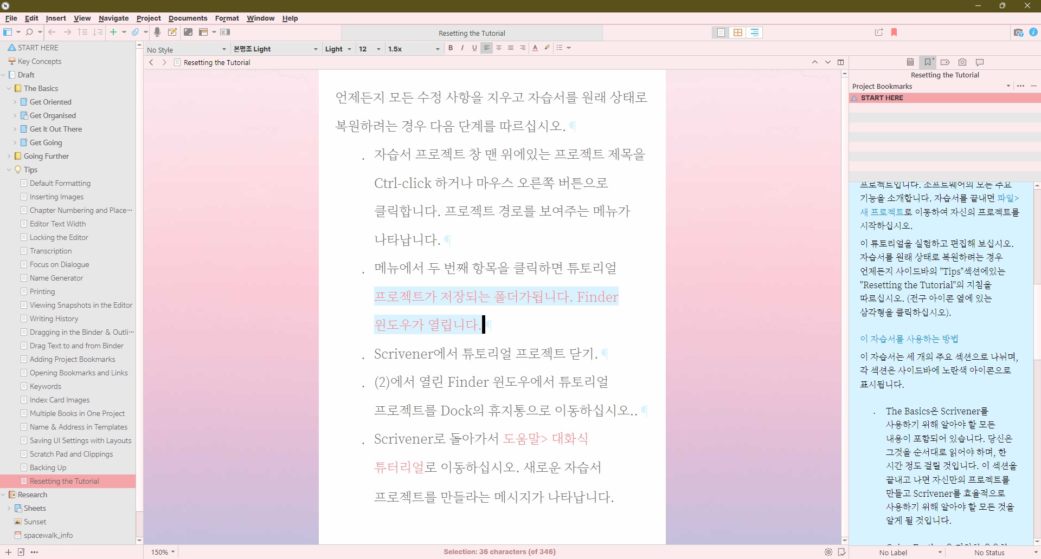Jump to previous document up arrow
Viewport: 1041px width, 559px height.
815,62
